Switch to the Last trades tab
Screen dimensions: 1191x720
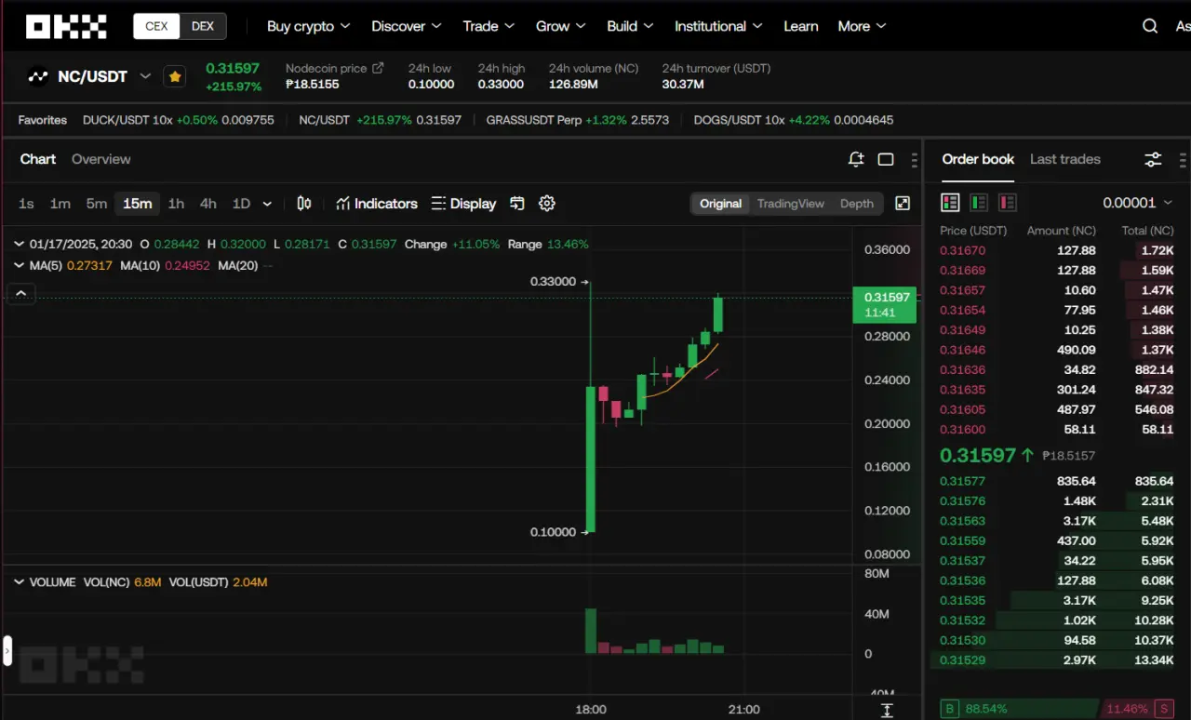[1065, 159]
